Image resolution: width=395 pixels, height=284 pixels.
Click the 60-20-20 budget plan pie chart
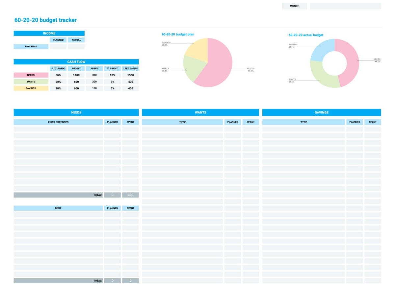[x=208, y=62]
